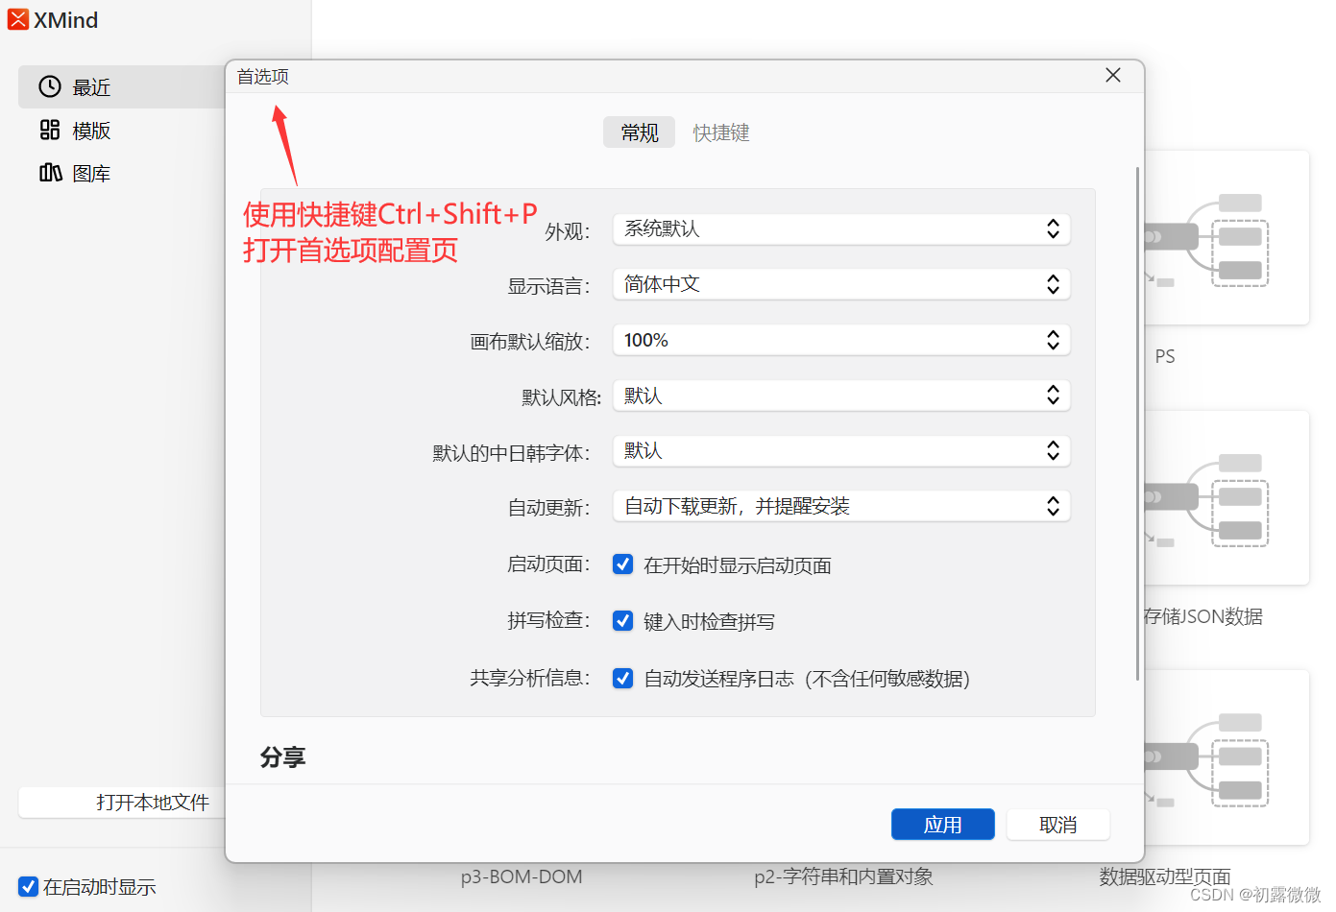Screen dimensions: 1336x912
Task: Click the library books icon beside 图库
Action: click(50, 173)
